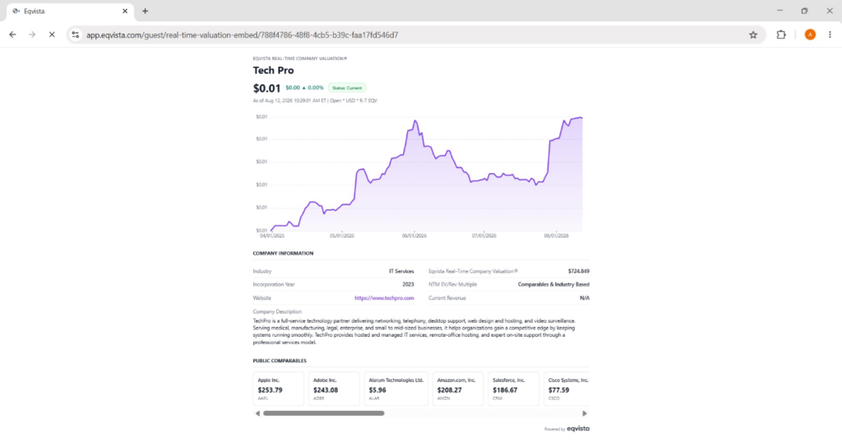Select the Adobe Inc. comparable card

point(334,389)
